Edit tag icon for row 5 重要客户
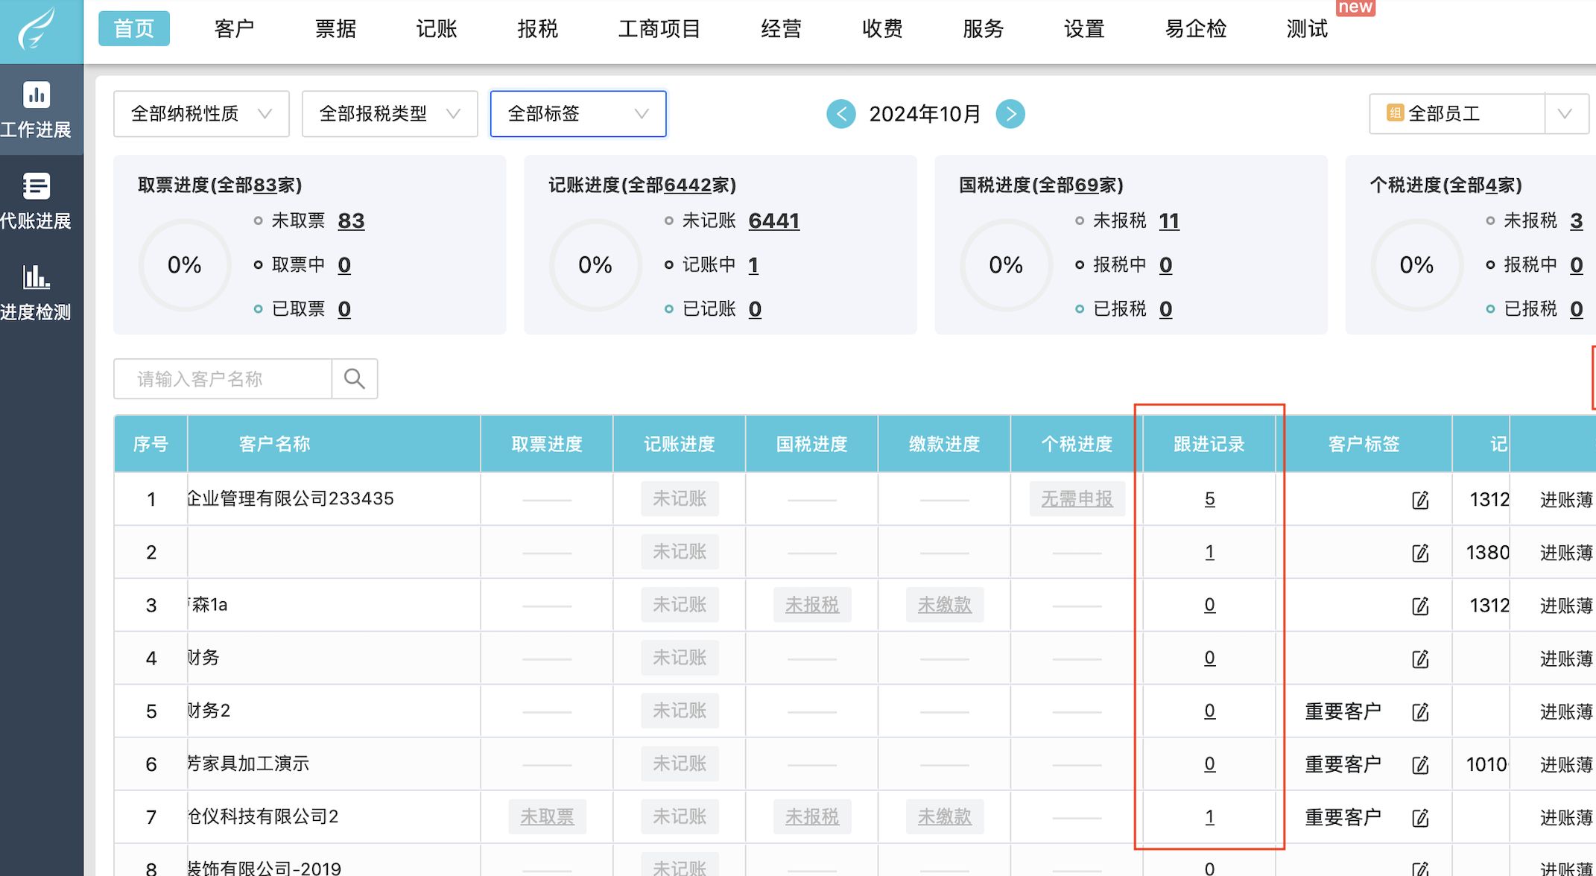The image size is (1596, 876). pos(1420,712)
